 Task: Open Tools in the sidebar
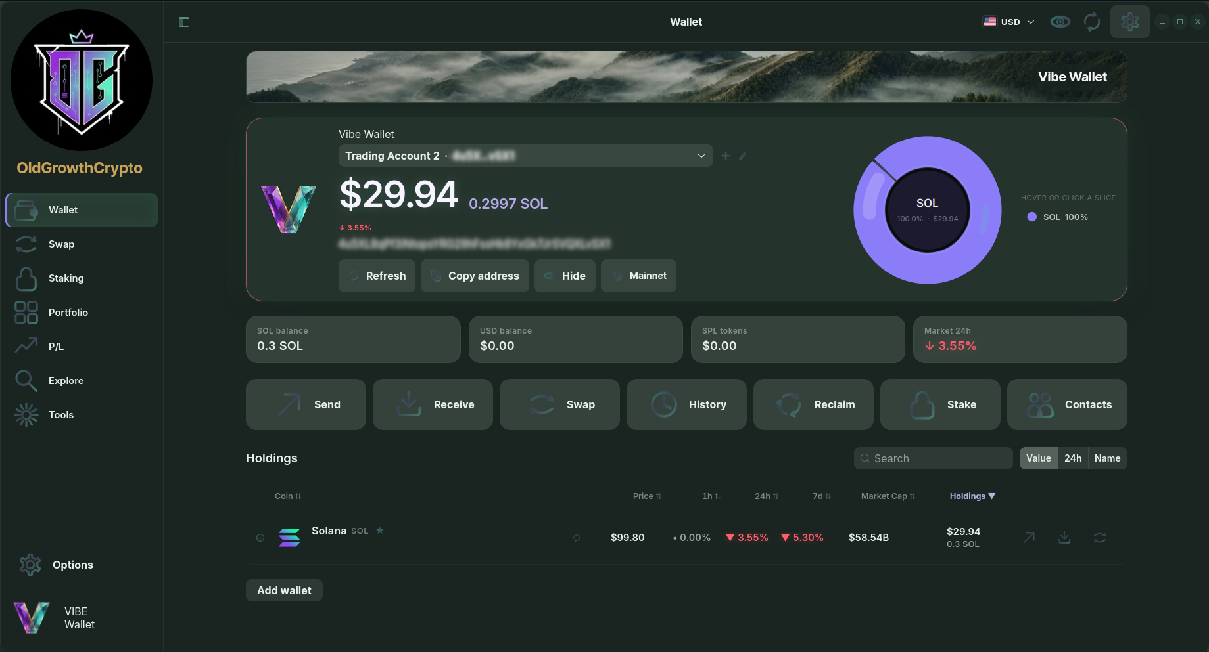82,415
